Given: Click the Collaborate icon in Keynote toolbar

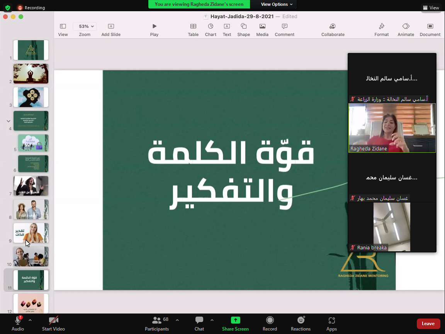Looking at the screenshot, I should [x=333, y=26].
